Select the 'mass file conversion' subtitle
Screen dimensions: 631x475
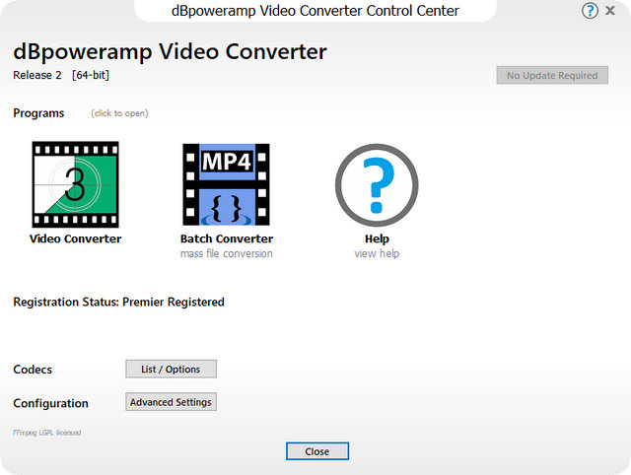[x=226, y=254]
